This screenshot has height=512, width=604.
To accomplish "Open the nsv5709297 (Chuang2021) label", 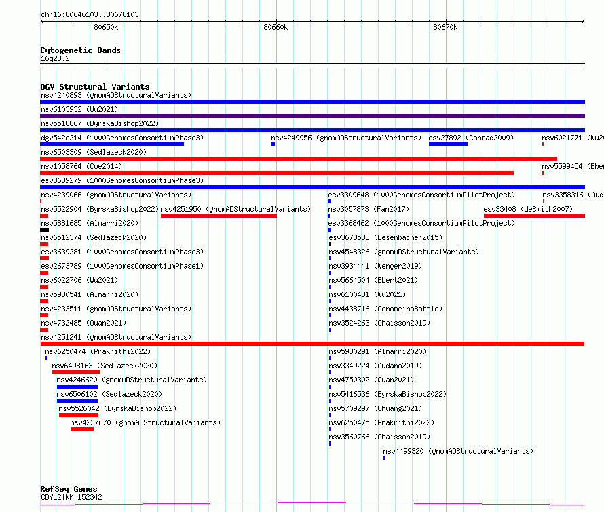I will tap(375, 408).
